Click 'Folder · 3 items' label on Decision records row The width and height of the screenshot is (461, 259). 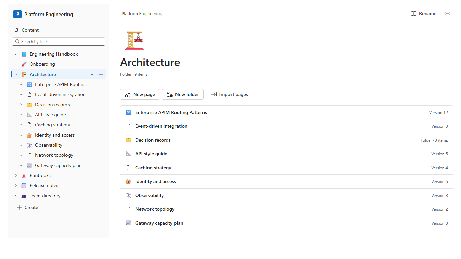[434, 140]
